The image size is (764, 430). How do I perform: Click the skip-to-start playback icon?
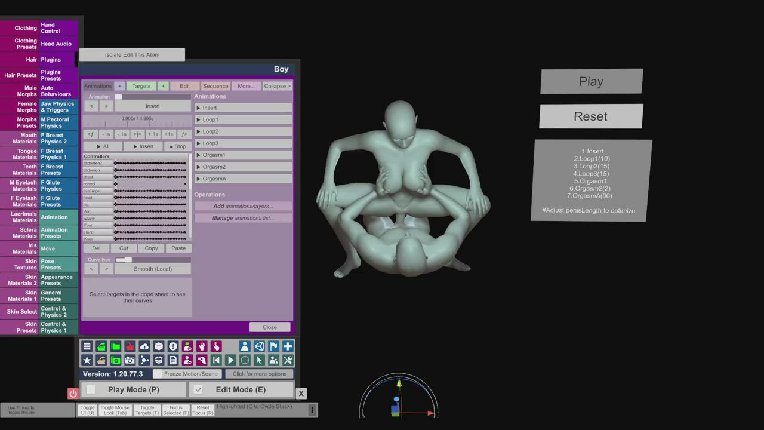point(215,360)
